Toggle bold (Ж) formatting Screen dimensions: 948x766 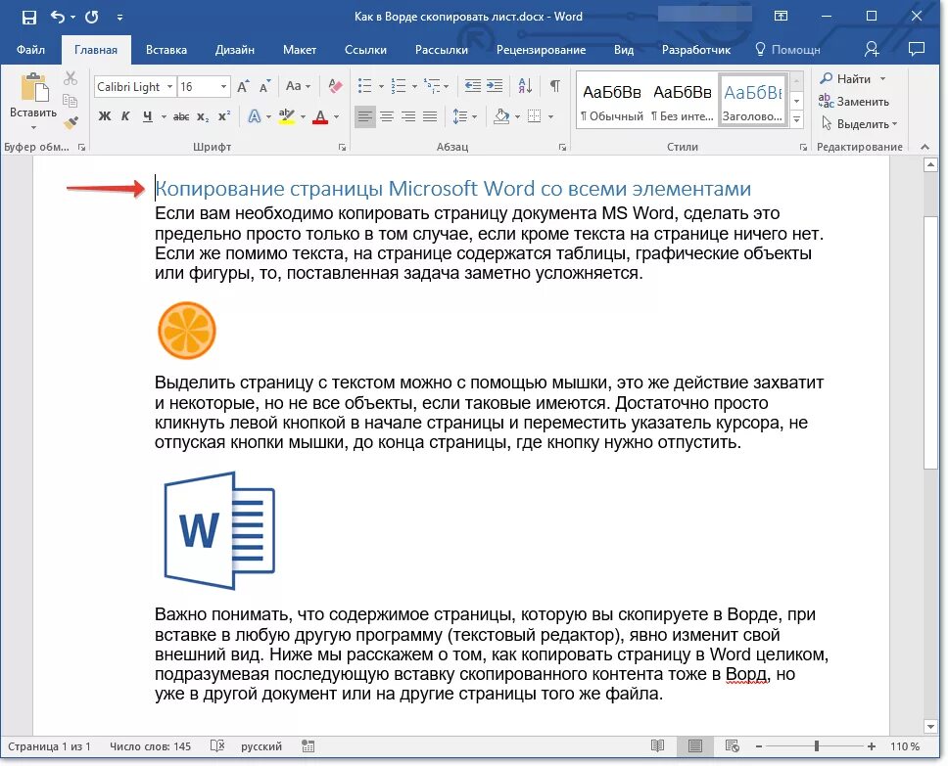tap(105, 116)
